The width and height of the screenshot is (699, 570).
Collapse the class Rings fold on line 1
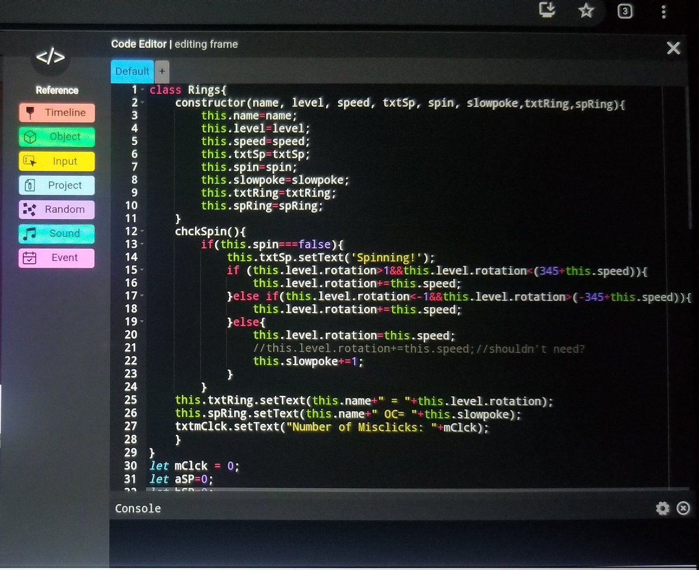tap(142, 90)
